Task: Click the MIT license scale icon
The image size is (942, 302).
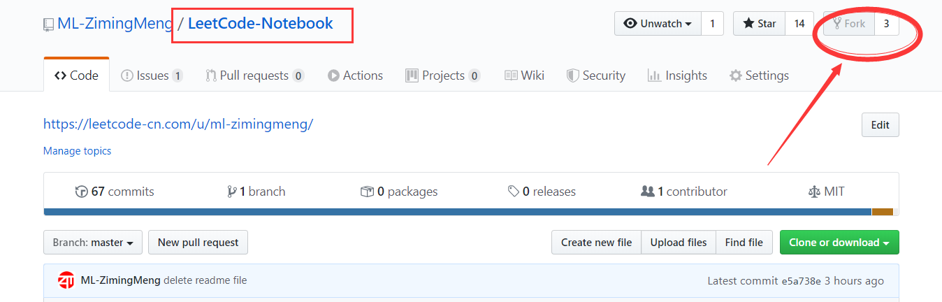Action: tap(813, 192)
